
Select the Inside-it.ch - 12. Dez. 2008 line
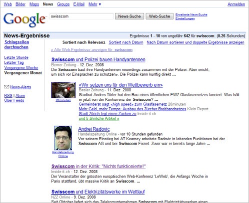(x=74, y=172)
